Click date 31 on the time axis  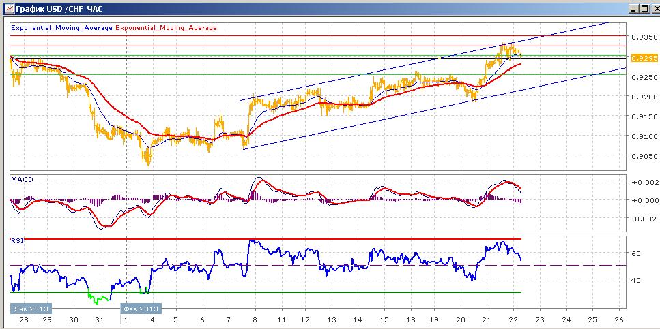[100, 319]
